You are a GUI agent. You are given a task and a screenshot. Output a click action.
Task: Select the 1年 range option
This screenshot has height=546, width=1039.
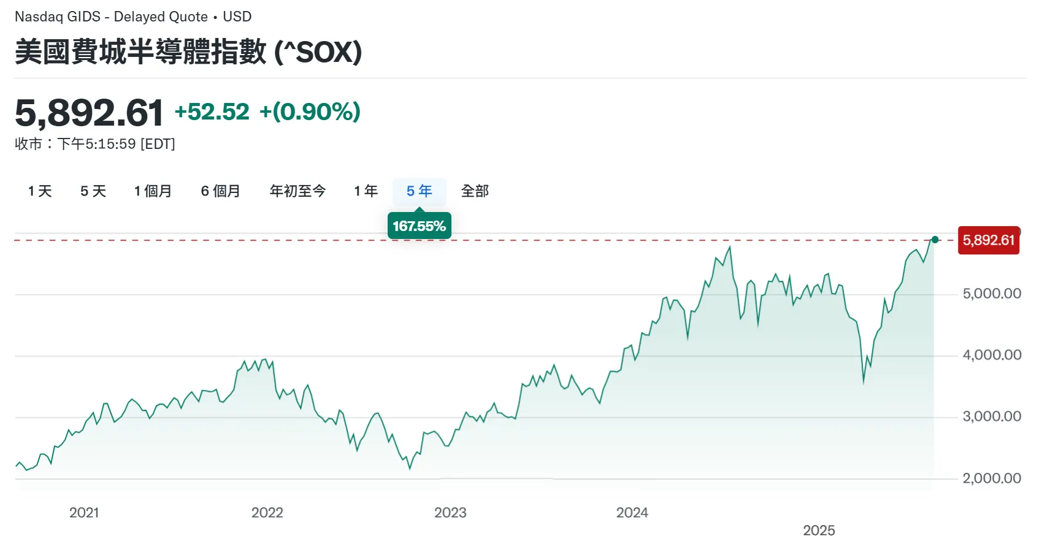coord(365,191)
